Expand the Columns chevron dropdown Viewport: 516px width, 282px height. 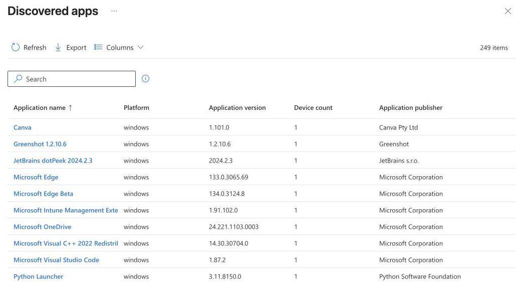point(140,48)
